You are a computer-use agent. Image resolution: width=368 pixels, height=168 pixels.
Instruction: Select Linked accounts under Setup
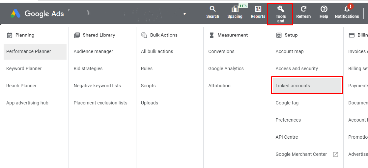307,86
